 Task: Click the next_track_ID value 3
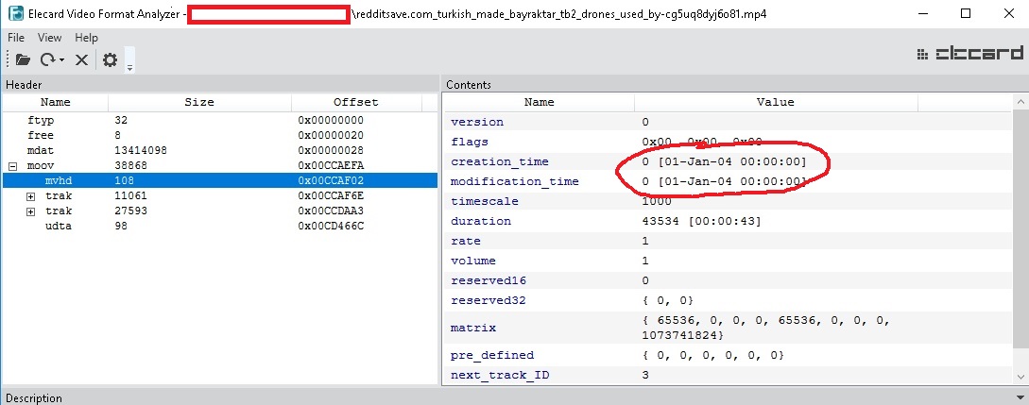(x=645, y=375)
